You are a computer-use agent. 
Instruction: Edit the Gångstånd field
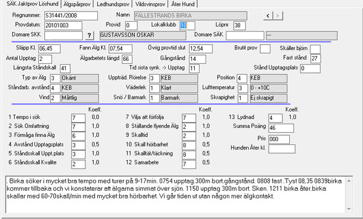pyautogui.click(x=197, y=59)
